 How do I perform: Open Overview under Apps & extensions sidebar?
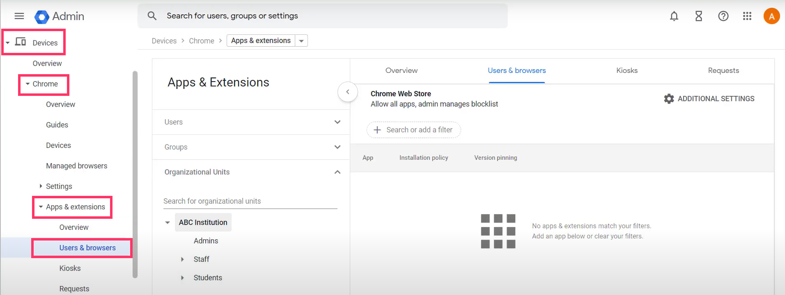[x=74, y=227]
